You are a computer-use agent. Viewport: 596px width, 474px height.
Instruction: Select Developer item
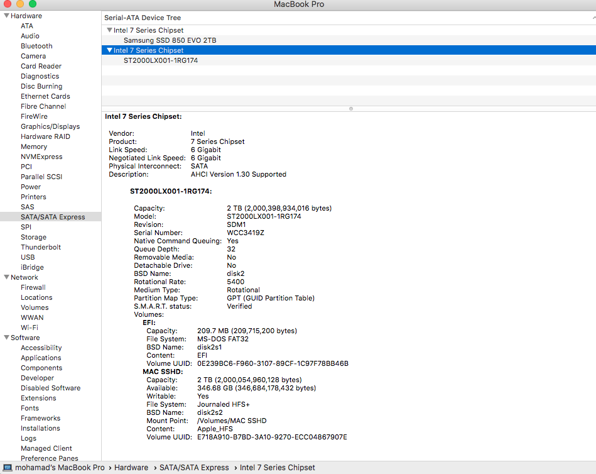[x=37, y=378]
